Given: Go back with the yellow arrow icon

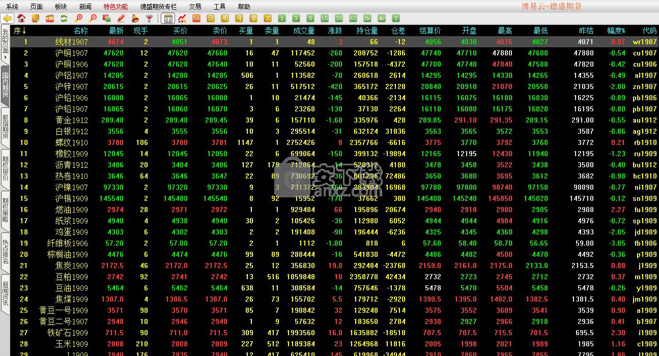Looking at the screenshot, I should (7, 18).
